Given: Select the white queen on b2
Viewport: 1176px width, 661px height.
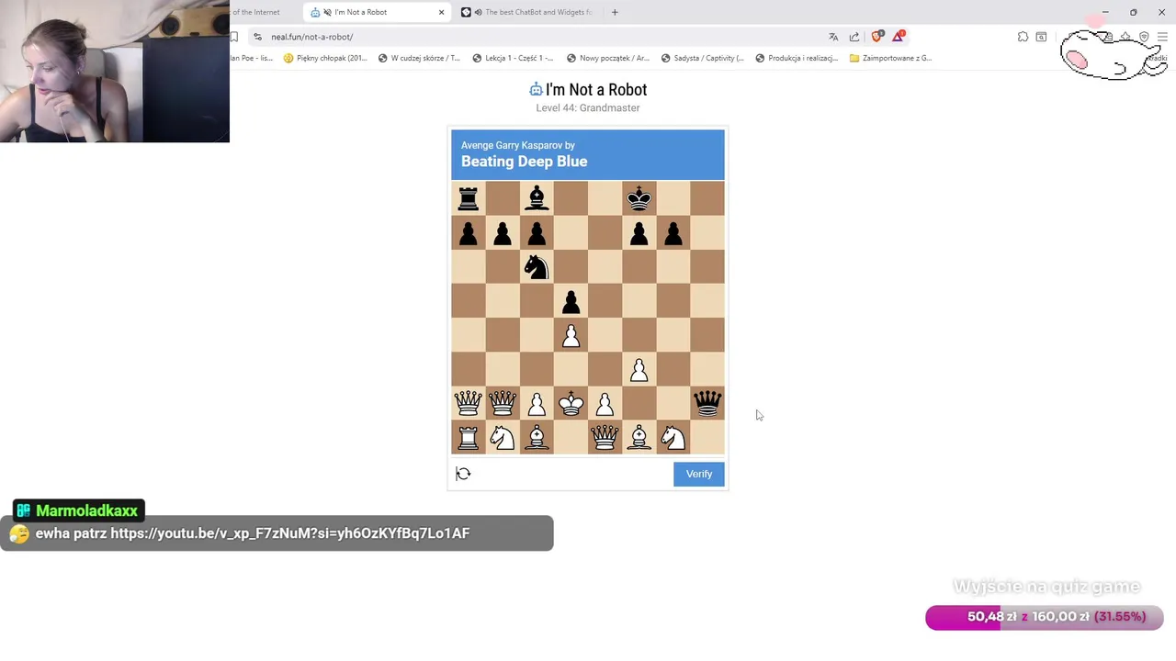Looking at the screenshot, I should [x=503, y=403].
